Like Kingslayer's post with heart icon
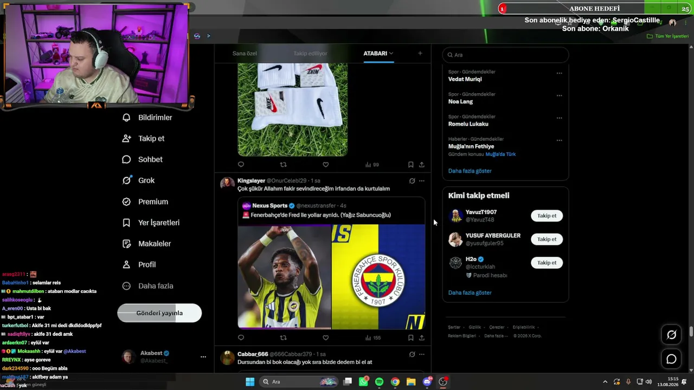The image size is (694, 390). 325,338
